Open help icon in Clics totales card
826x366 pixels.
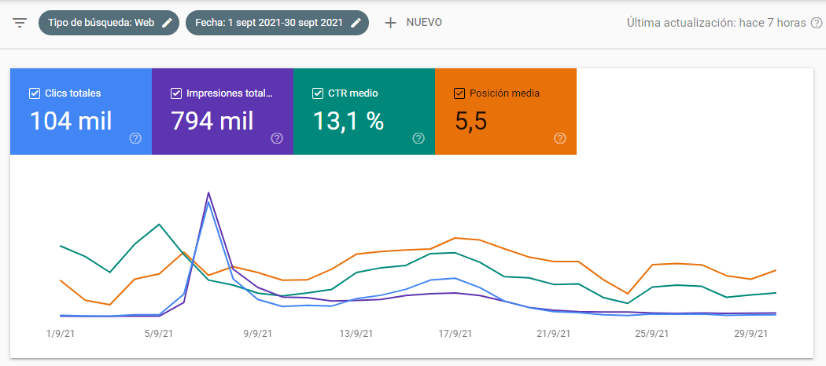(x=135, y=138)
